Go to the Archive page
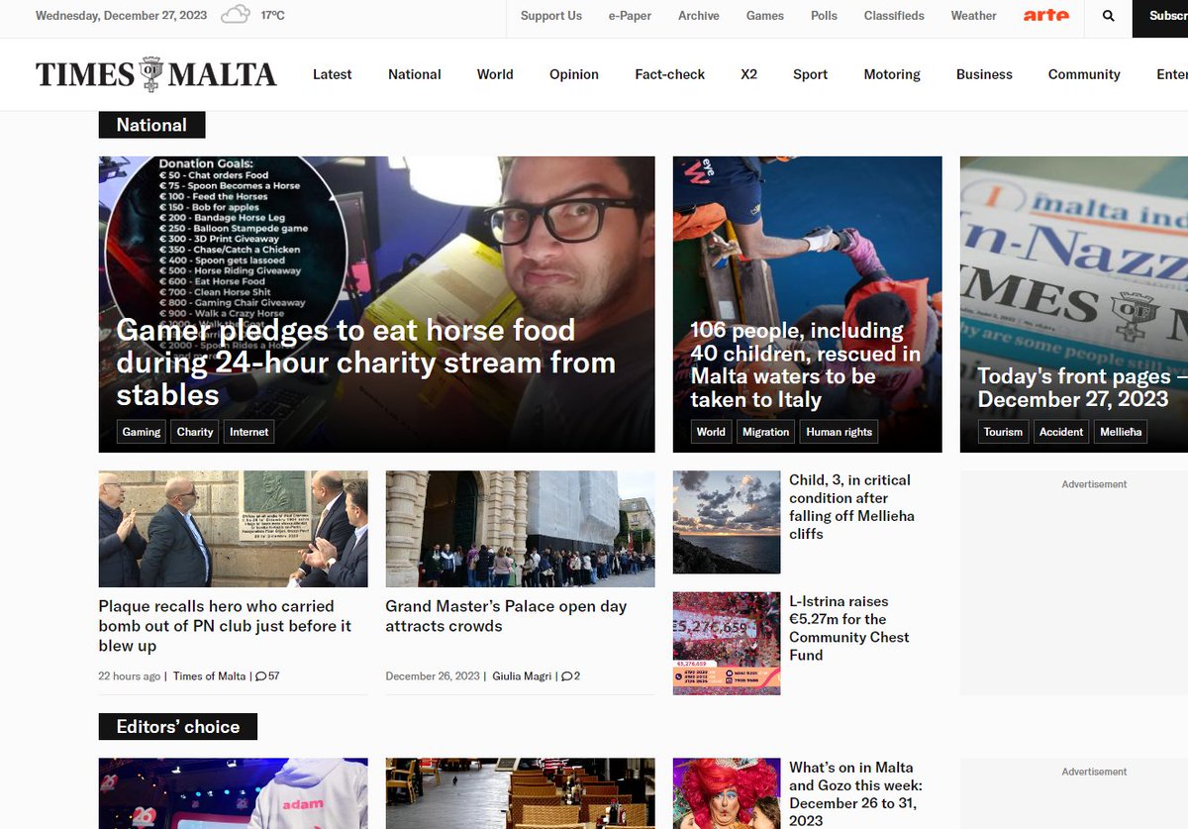 coord(699,16)
